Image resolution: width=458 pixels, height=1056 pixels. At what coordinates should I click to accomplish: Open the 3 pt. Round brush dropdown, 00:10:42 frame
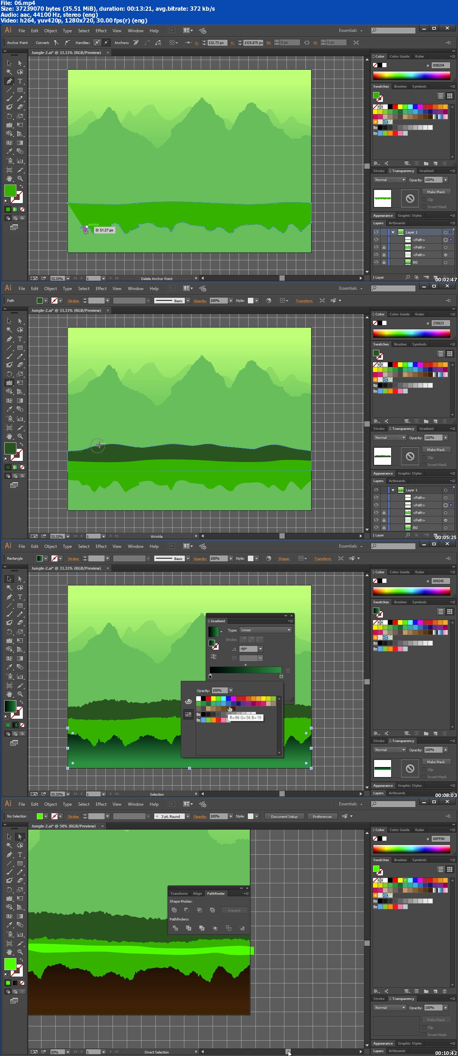pos(188,816)
